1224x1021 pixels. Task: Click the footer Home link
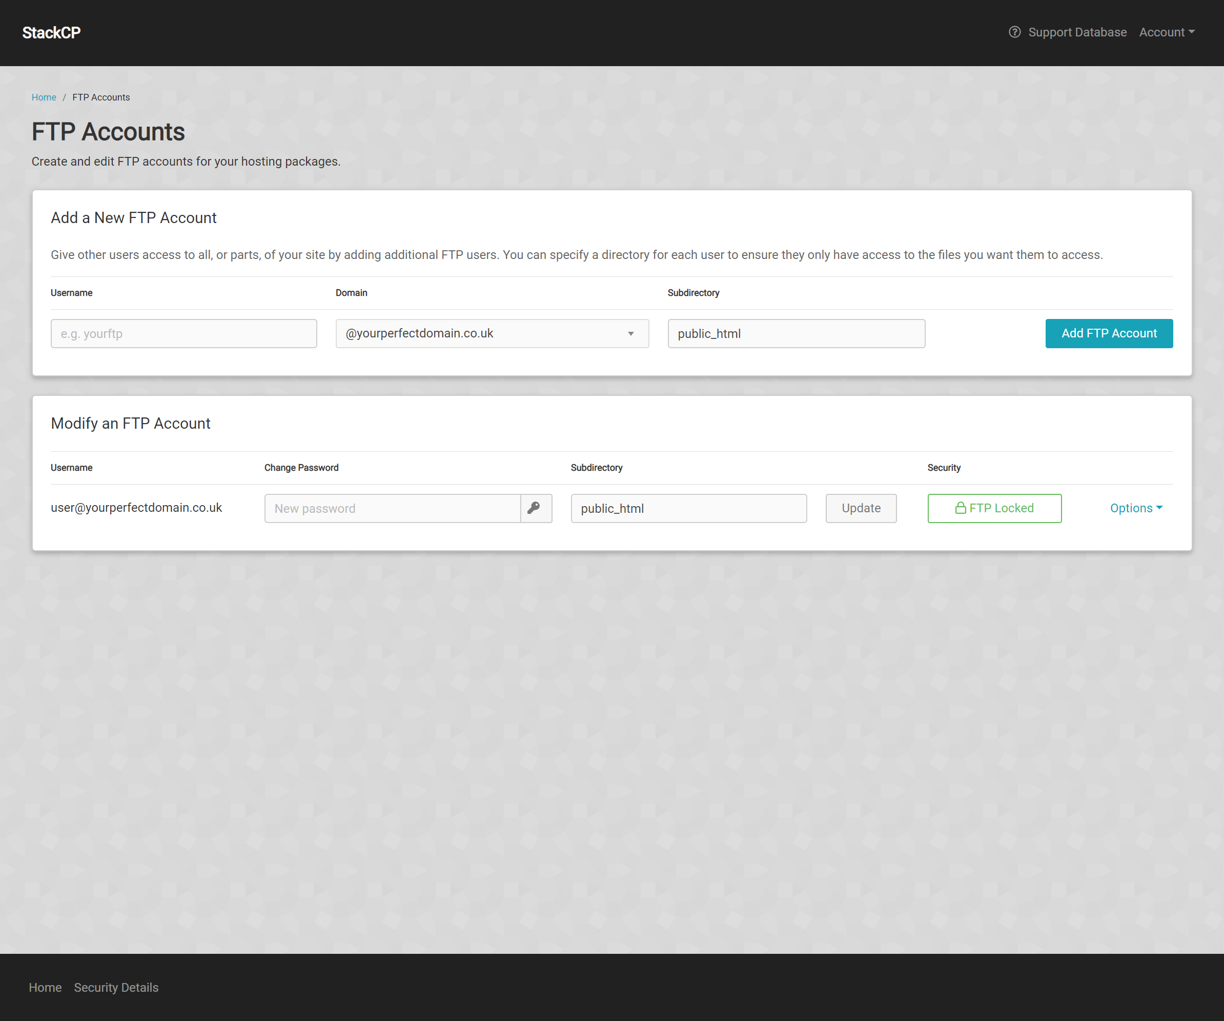point(45,987)
